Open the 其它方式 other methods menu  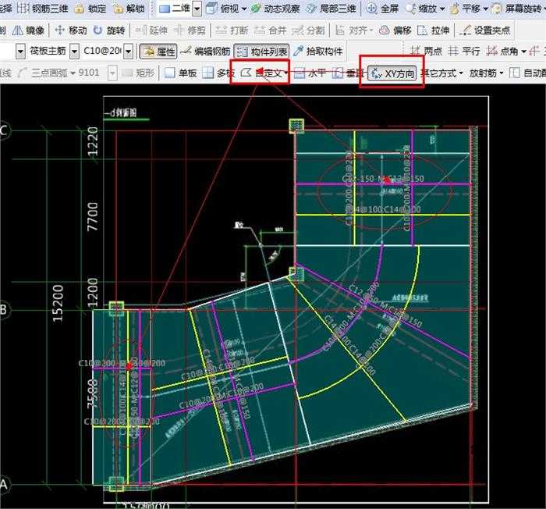pyautogui.click(x=441, y=73)
